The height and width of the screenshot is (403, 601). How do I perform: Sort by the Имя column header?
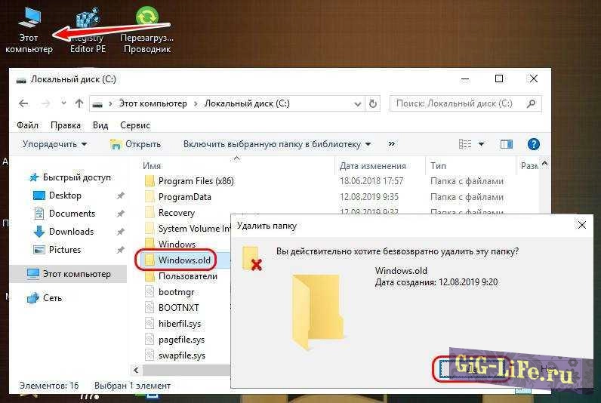pyautogui.click(x=152, y=166)
